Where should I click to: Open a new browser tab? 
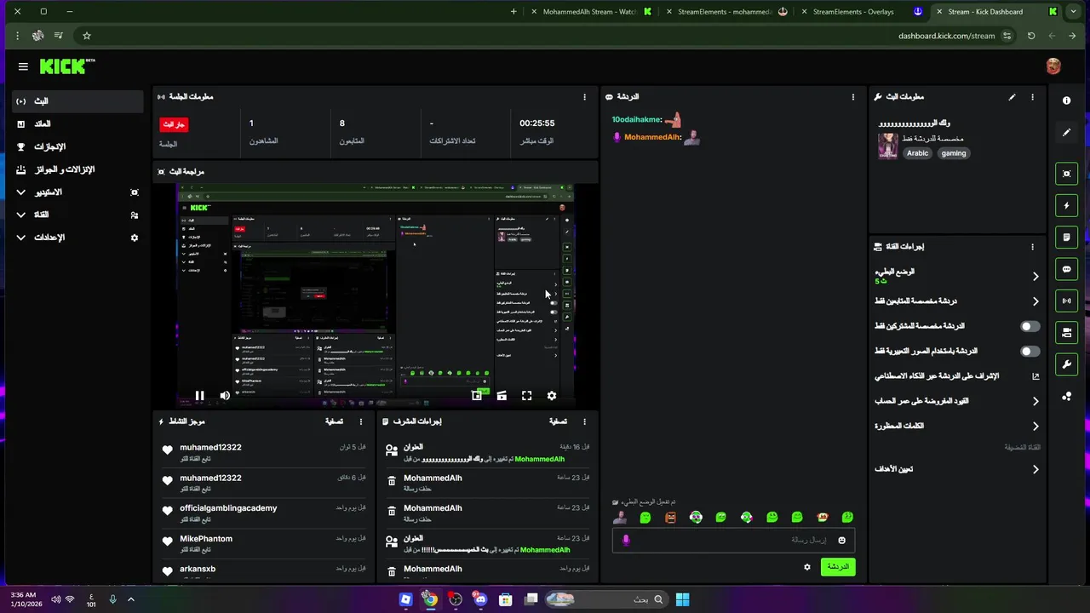[x=513, y=12]
